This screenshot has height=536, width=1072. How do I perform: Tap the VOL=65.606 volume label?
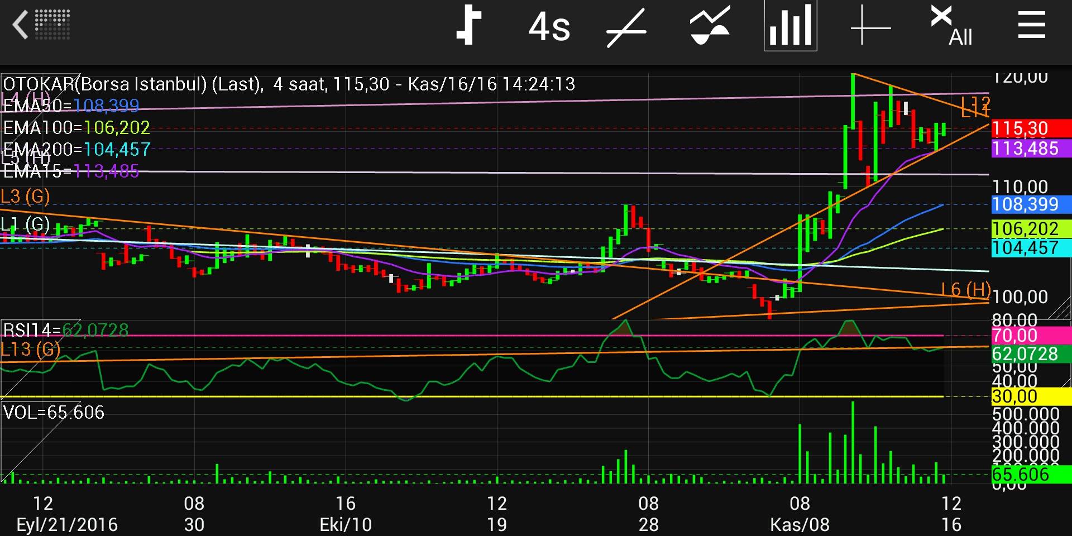click(54, 413)
